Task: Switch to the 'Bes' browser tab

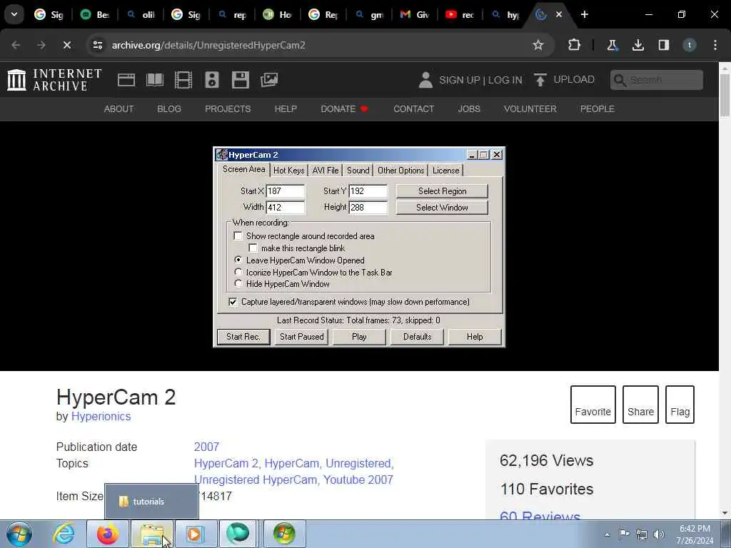Action: click(x=95, y=14)
